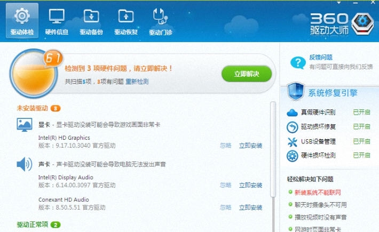Select the Conexant HD Audio entry text
379x232 pixels.
[64, 199]
